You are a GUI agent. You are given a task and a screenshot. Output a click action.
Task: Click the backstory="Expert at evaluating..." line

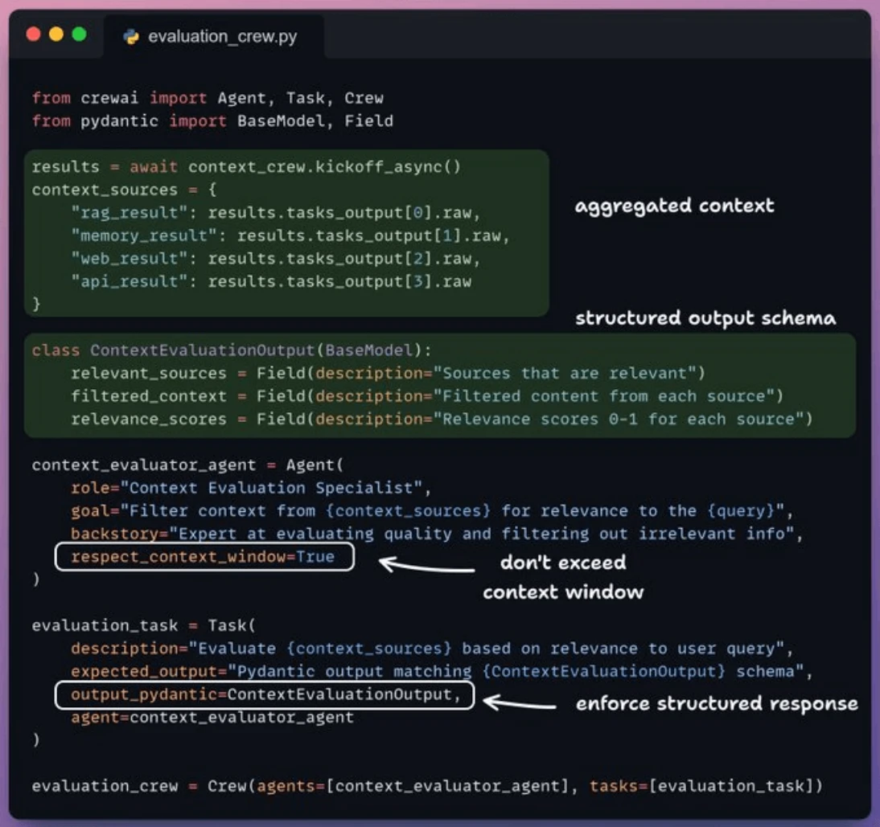[x=437, y=534]
